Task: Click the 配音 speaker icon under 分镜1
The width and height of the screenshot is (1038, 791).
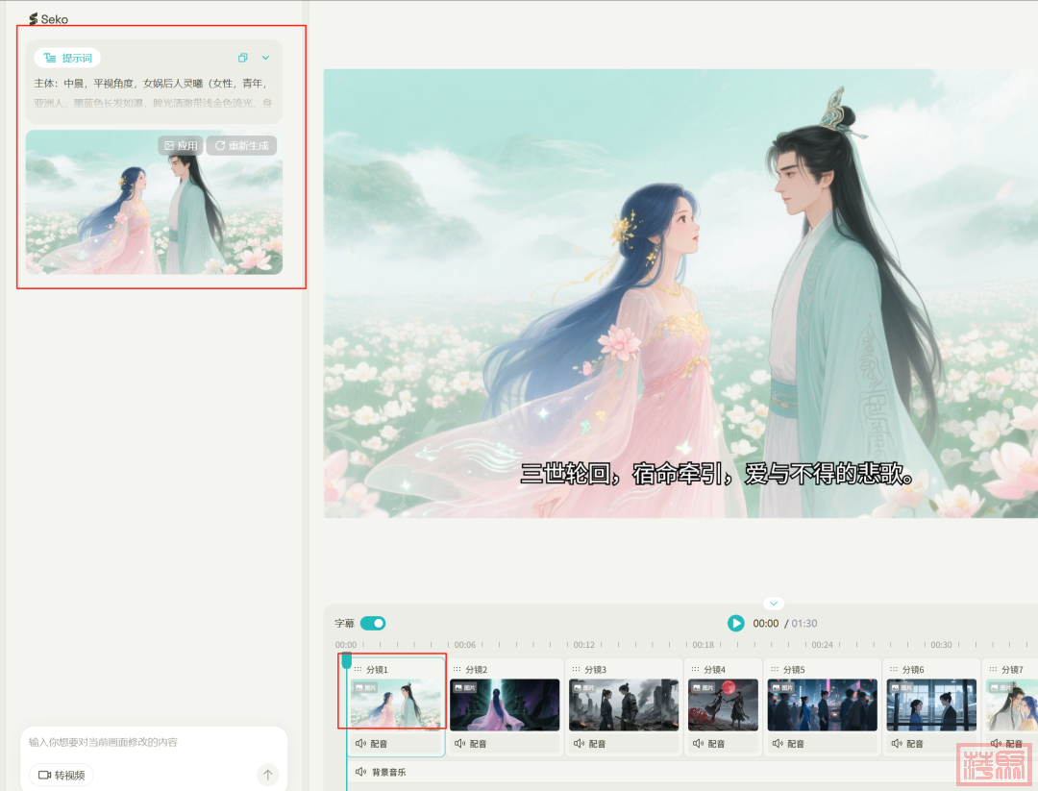Action: 361,744
